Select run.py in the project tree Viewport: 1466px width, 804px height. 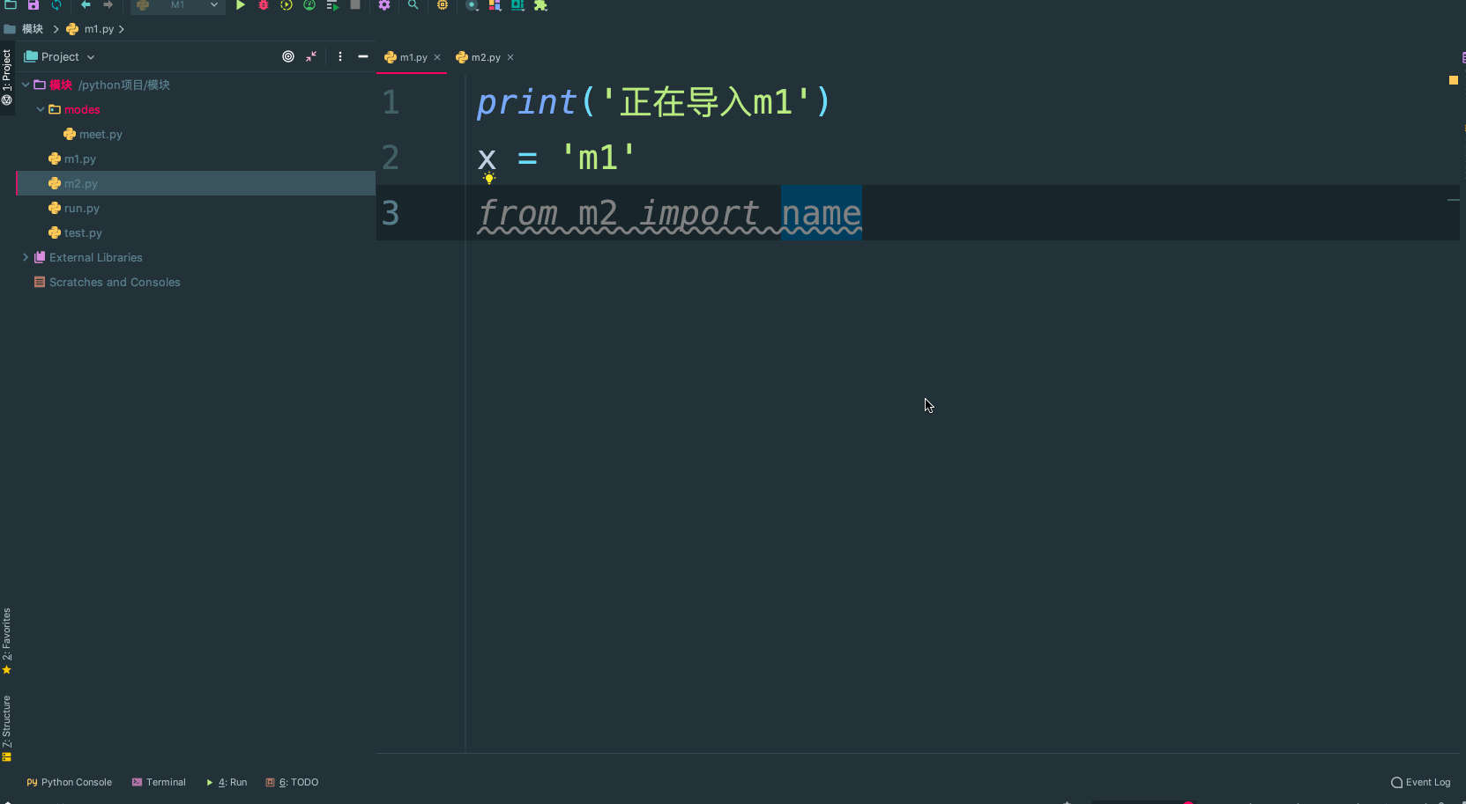(81, 208)
